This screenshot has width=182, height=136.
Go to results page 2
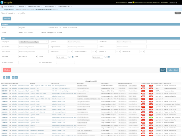tap(4, 77)
